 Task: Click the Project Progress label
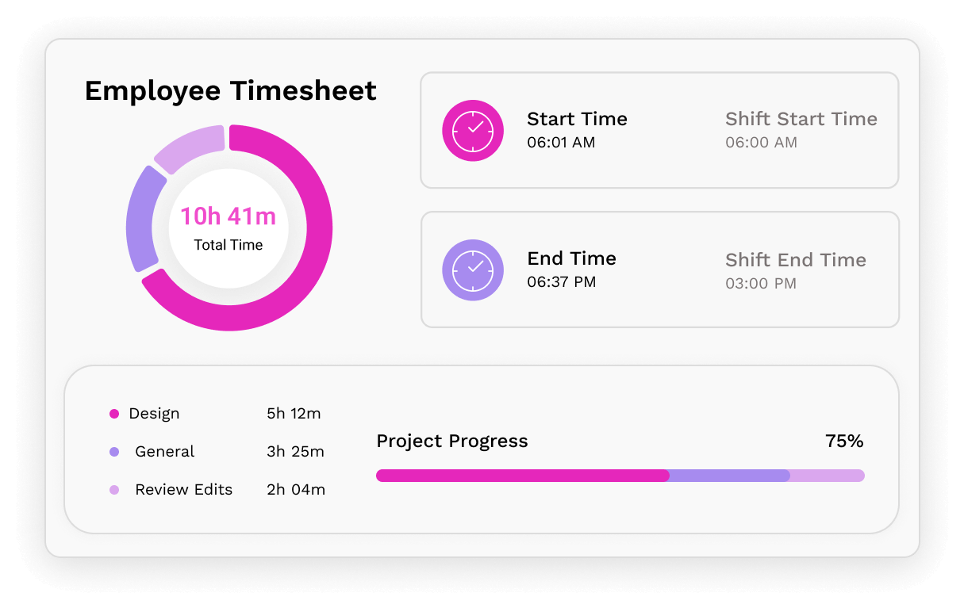pyautogui.click(x=451, y=442)
